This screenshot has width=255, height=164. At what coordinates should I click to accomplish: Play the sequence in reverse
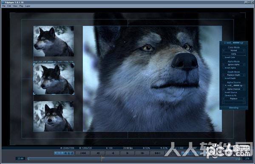(x=113, y=153)
